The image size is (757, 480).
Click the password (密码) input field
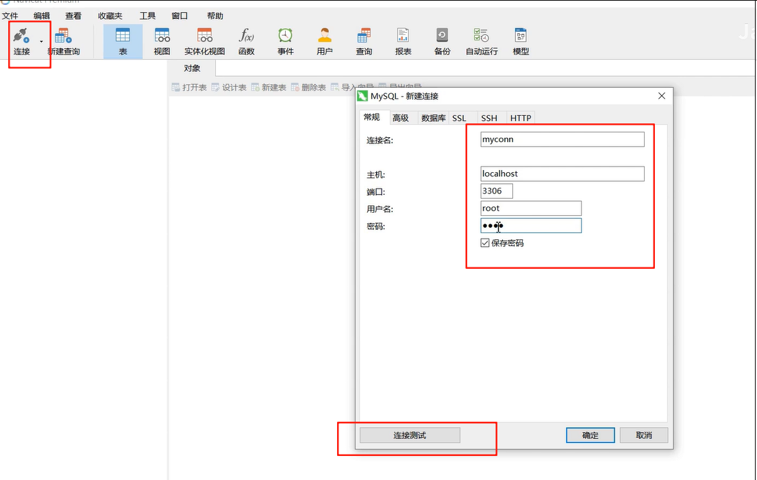click(531, 226)
